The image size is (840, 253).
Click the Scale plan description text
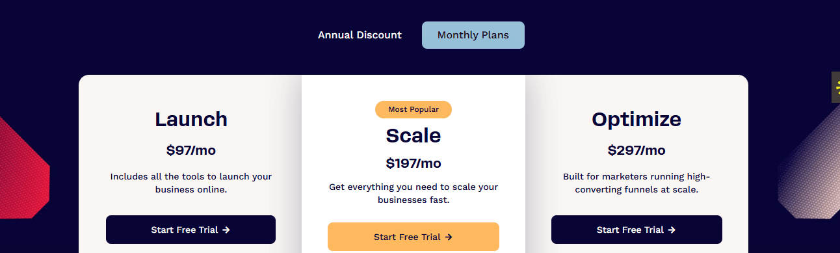(x=413, y=193)
